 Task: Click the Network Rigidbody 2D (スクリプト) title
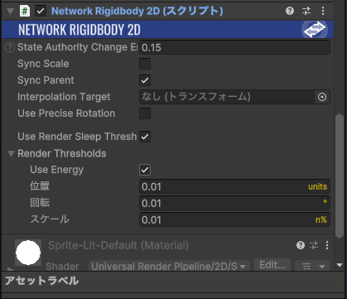(x=137, y=11)
